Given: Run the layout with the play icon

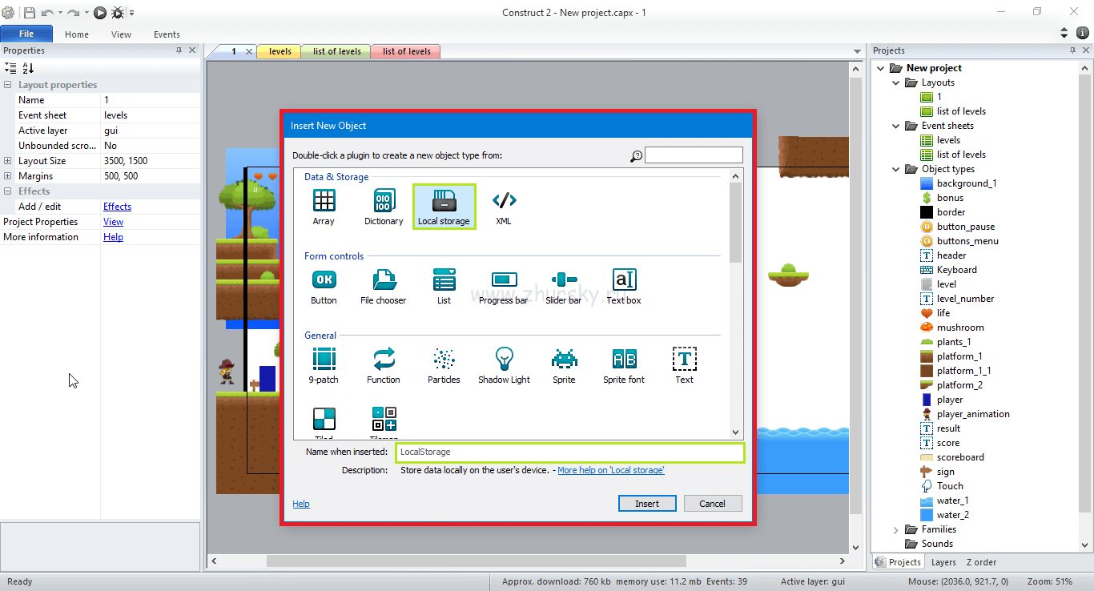Looking at the screenshot, I should 99,12.
